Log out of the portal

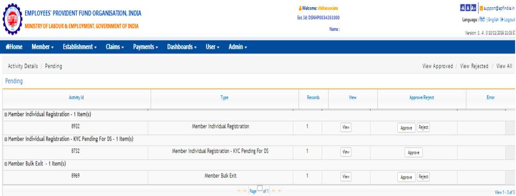[508, 20]
